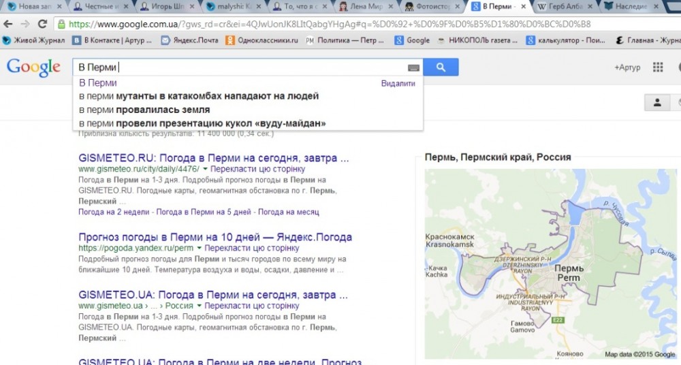Close the active В Перми tab

tap(523, 7)
